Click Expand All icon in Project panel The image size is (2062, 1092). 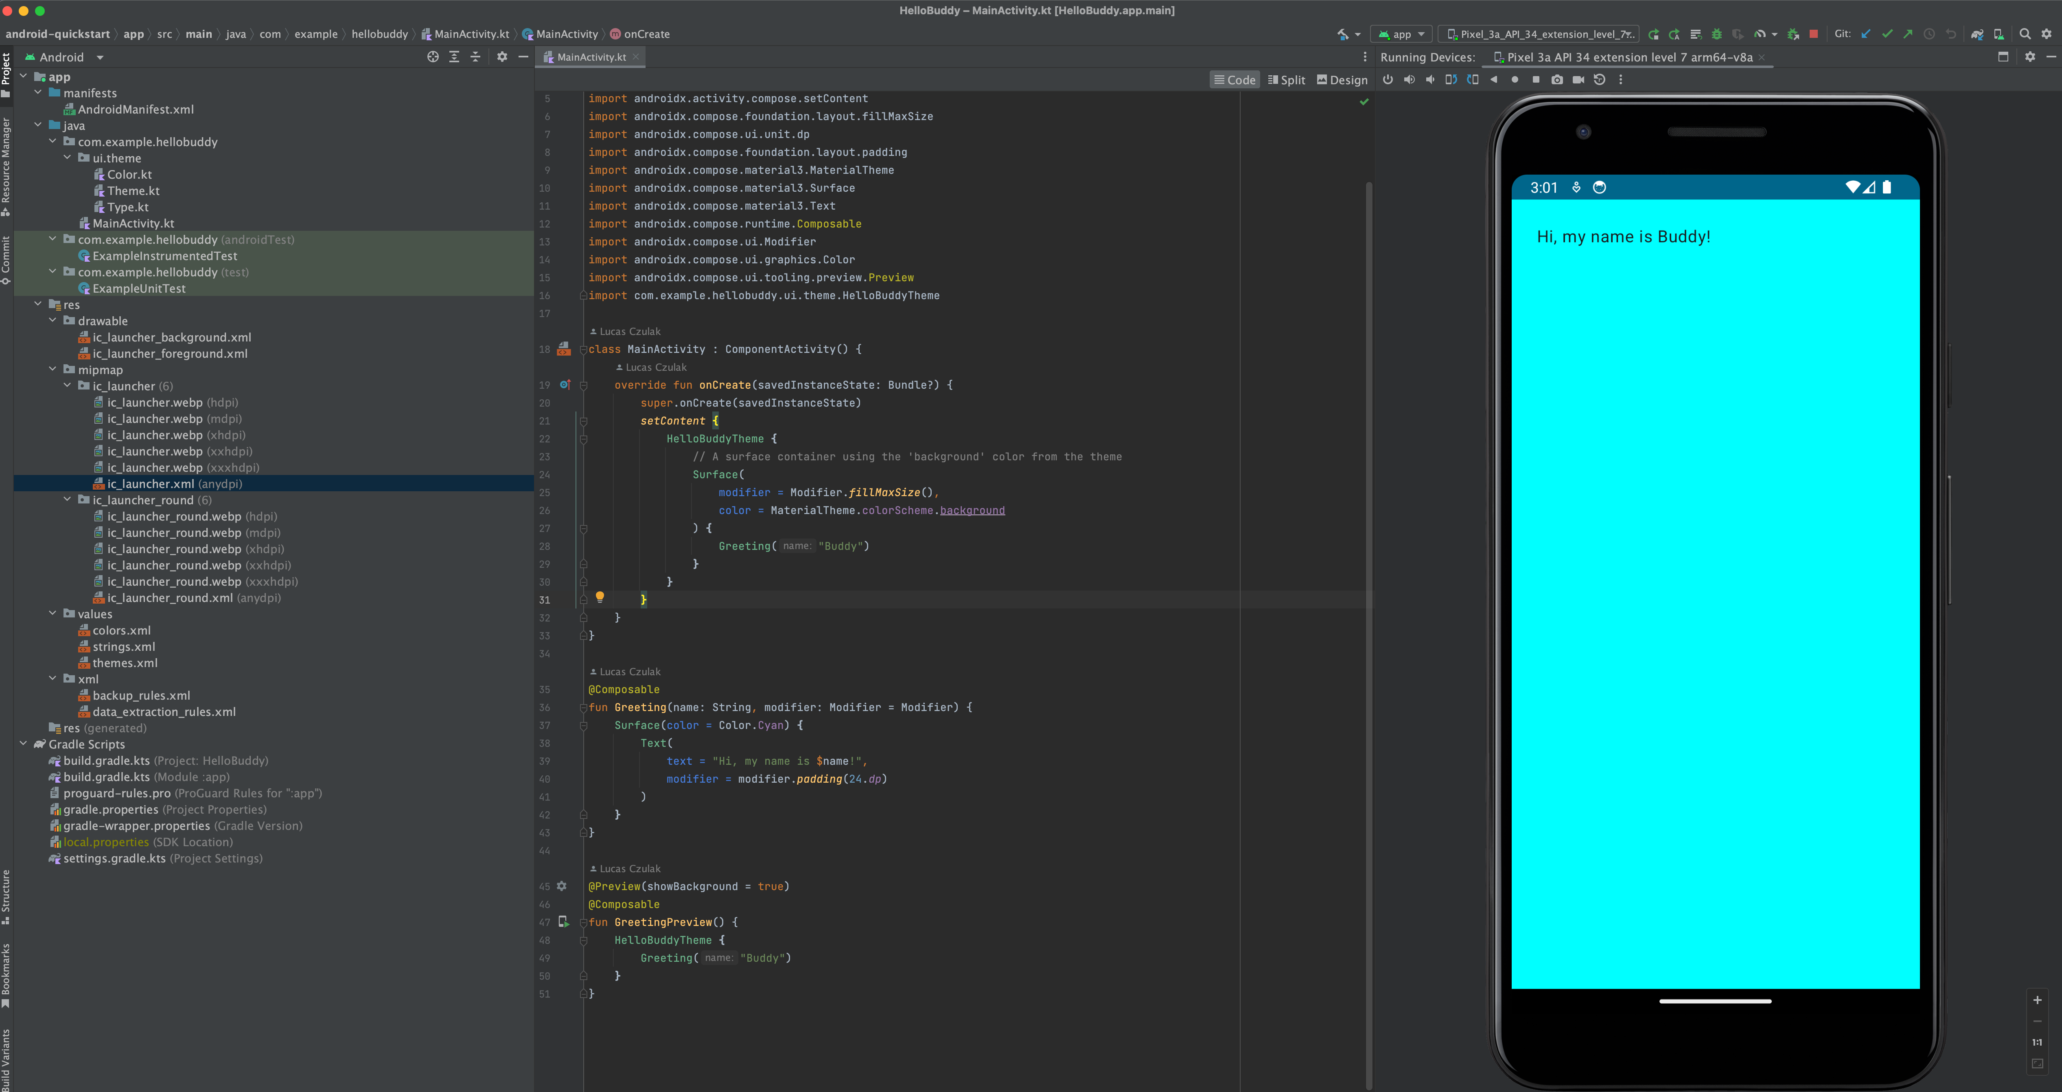[x=454, y=57]
